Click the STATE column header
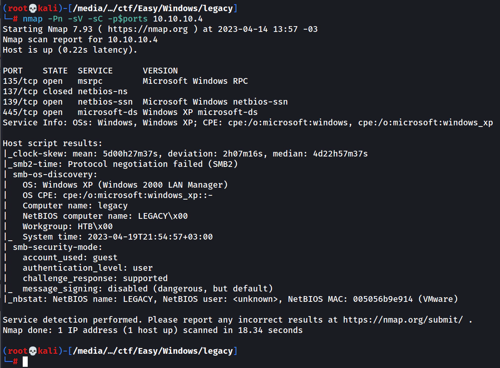This screenshot has height=368, width=500. point(55,71)
